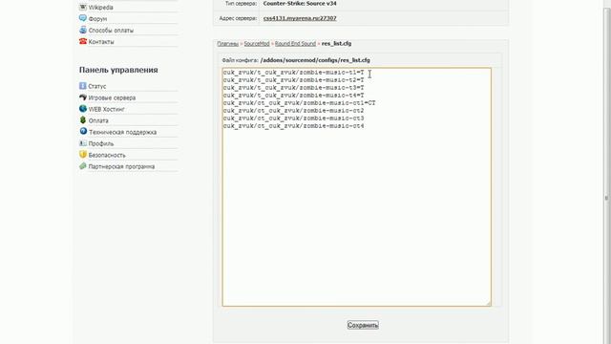Navigate to Плагины breadcrumb

[227, 44]
